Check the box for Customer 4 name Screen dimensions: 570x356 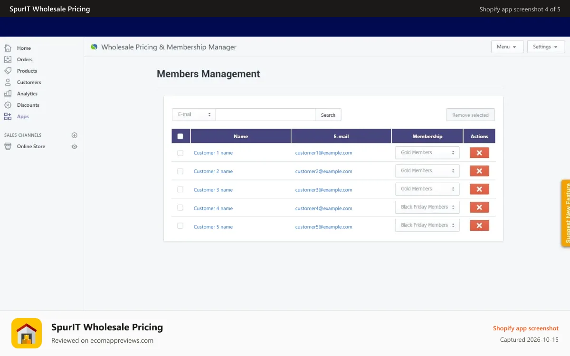tap(180, 207)
